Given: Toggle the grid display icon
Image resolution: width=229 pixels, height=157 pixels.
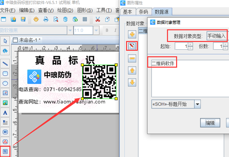Looking at the screenshot, I should 85,19.
